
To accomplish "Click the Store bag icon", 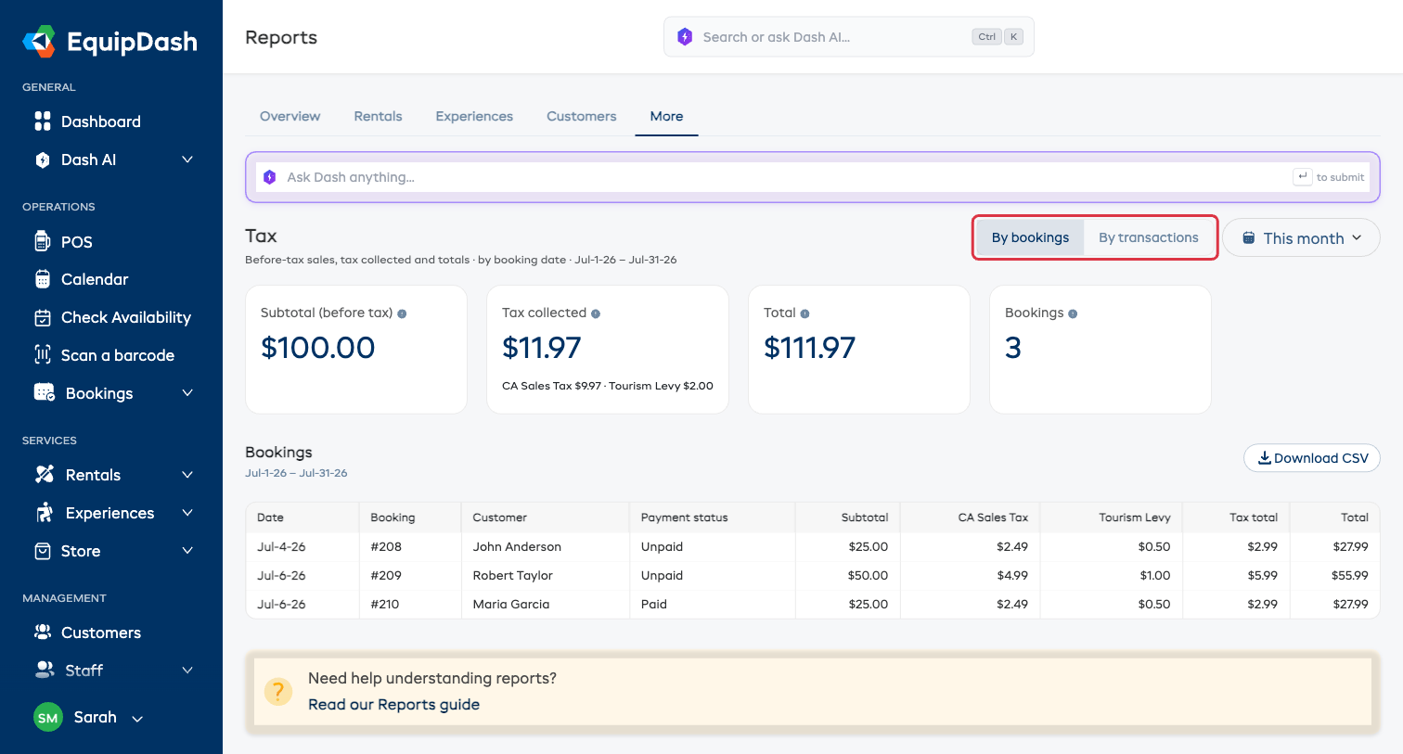I will [x=43, y=551].
